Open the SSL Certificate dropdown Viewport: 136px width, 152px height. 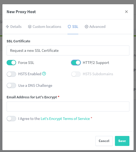[x=68, y=50]
